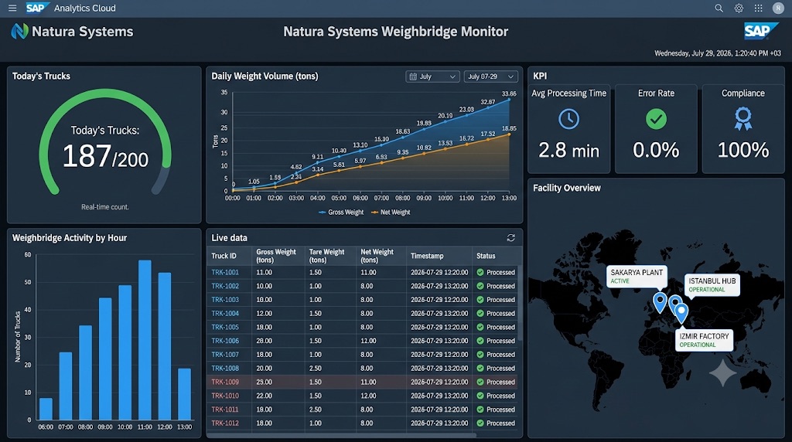Click the status check icon for TRK-1001
Image resolution: width=792 pixels, height=442 pixels.
pyautogui.click(x=480, y=273)
